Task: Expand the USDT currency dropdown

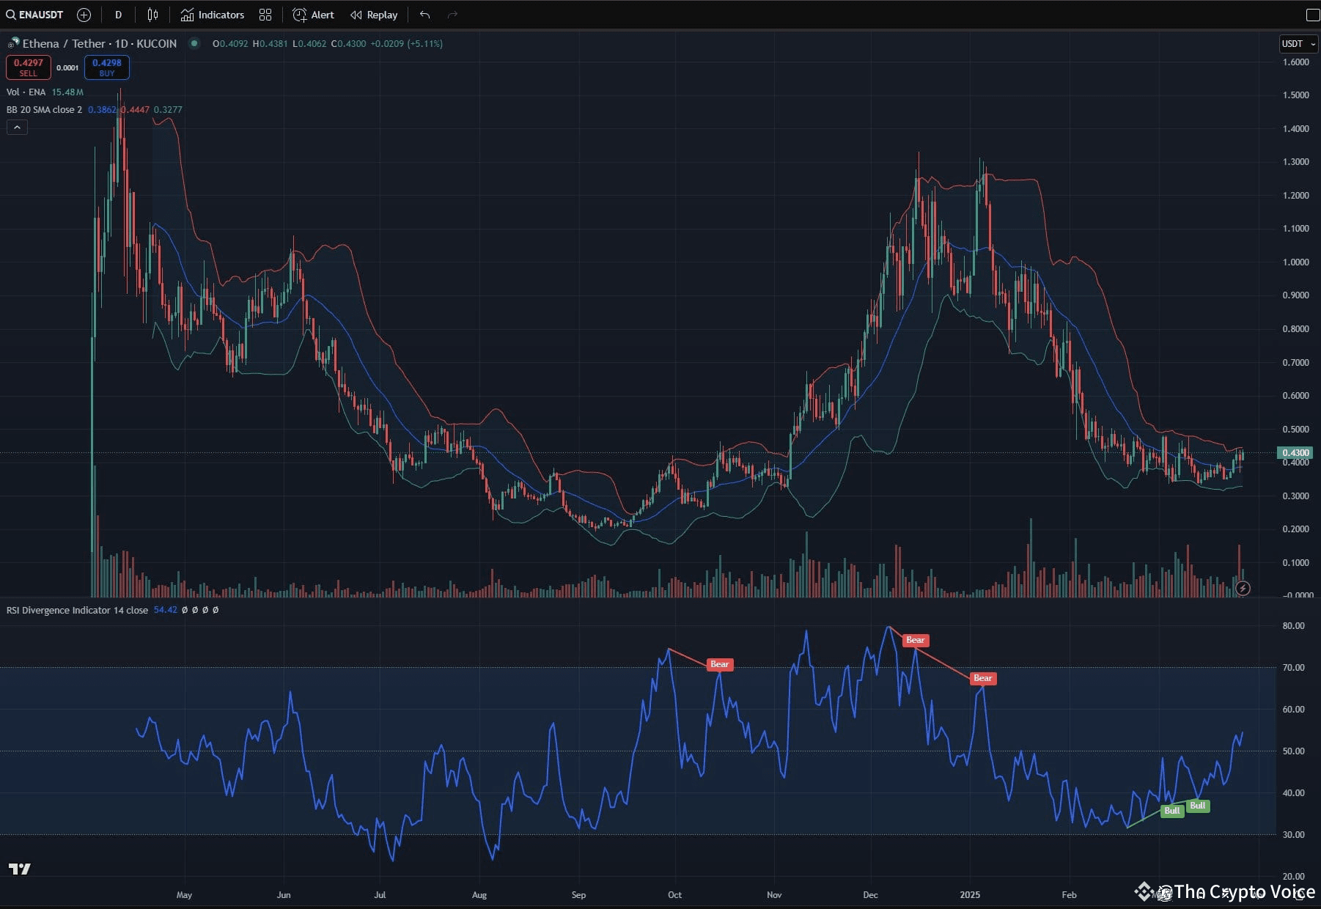Action: point(1298,44)
